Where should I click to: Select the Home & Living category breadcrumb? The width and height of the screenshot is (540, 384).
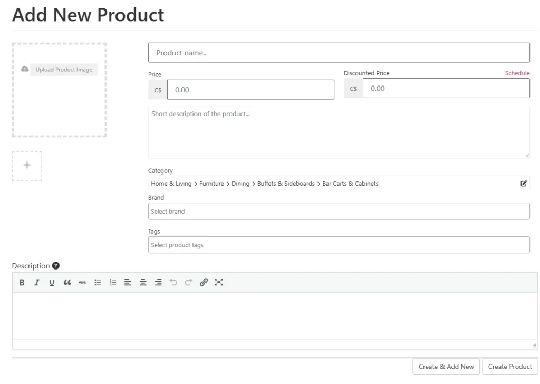pos(171,184)
